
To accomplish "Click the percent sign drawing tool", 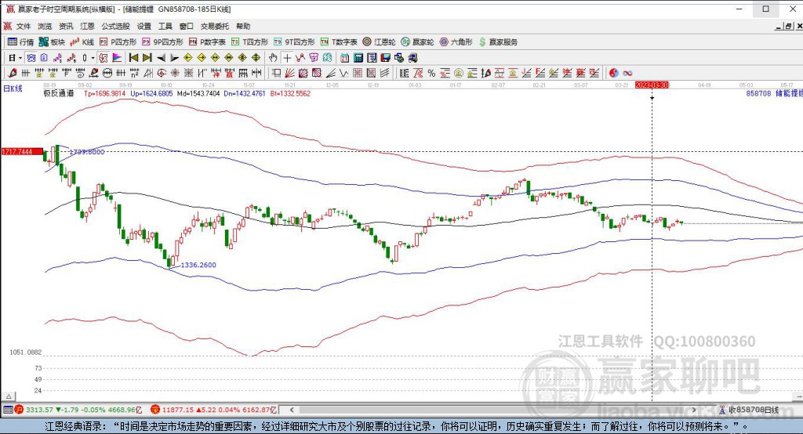I will click(431, 73).
